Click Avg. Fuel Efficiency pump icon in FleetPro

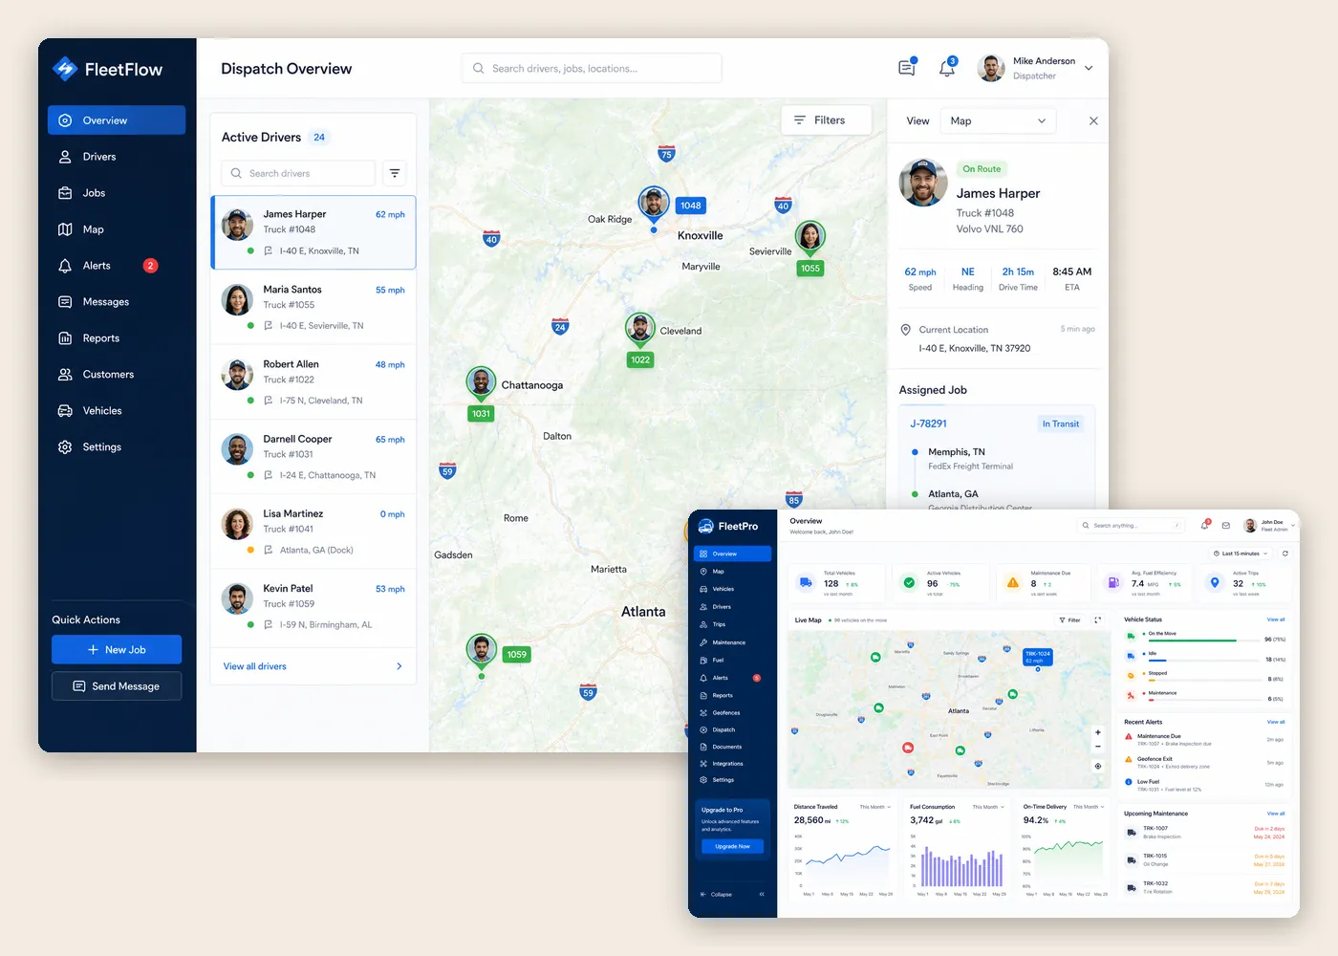(1113, 582)
